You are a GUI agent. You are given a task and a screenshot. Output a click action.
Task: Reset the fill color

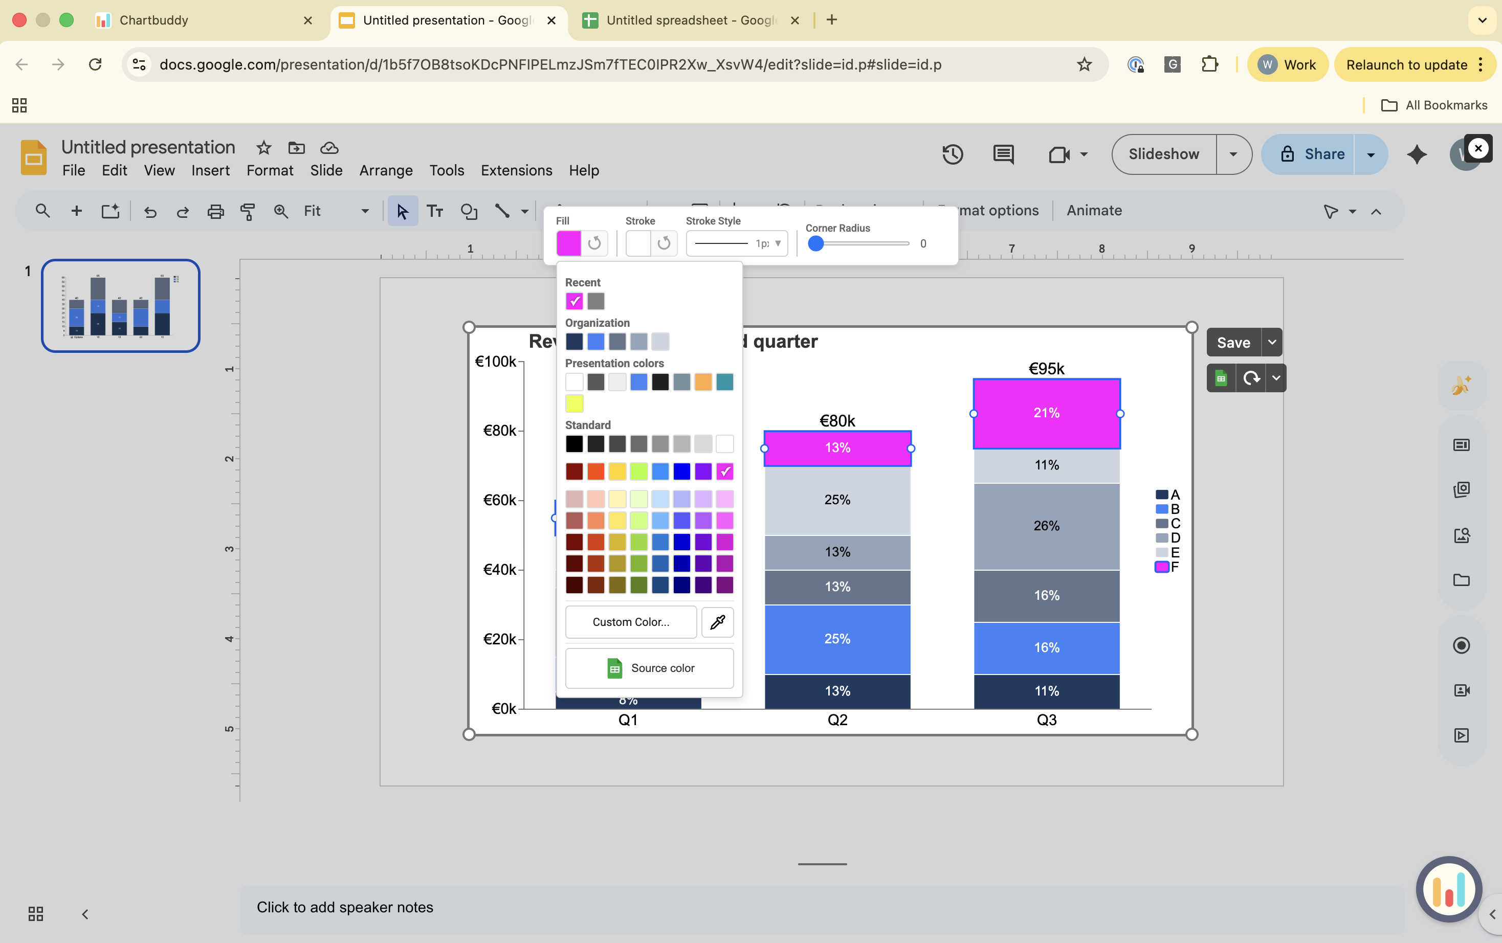coord(594,243)
